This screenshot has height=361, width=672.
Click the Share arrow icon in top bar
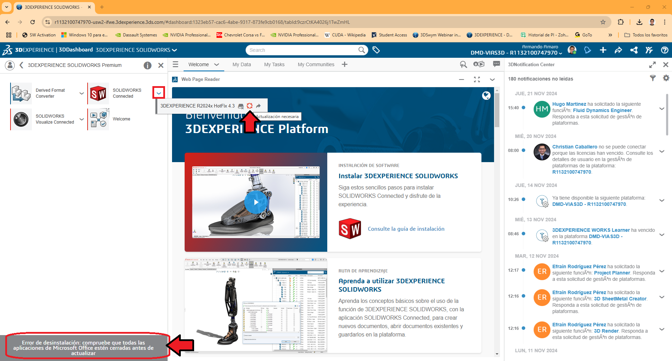(618, 50)
